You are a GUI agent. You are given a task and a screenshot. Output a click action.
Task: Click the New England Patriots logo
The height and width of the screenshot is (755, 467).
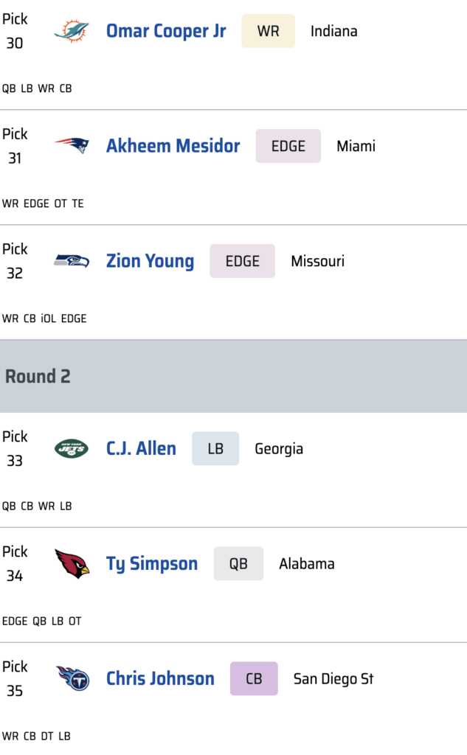click(x=72, y=146)
